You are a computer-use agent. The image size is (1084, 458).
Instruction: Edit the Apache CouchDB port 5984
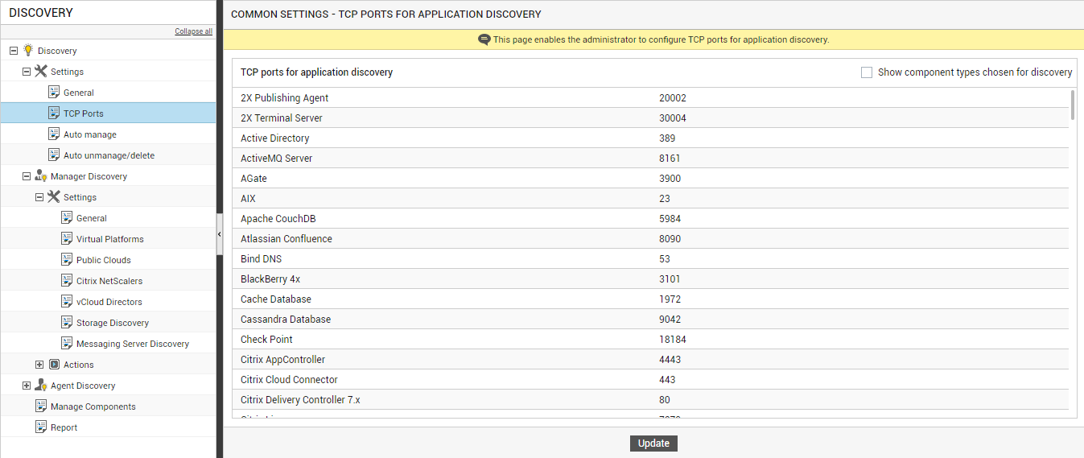click(670, 219)
